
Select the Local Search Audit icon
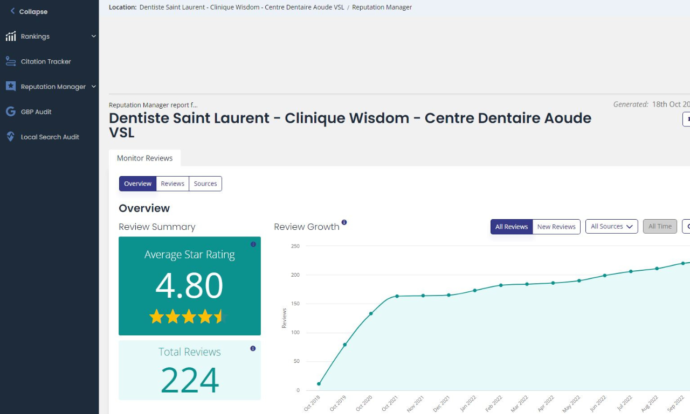click(x=9, y=137)
